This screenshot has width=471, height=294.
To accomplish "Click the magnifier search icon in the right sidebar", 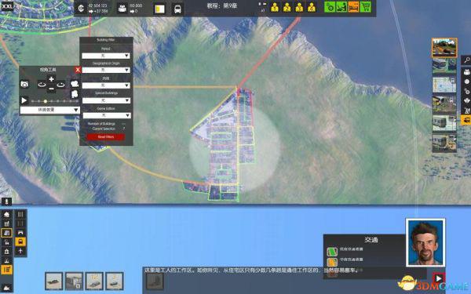I will [x=466, y=60].
